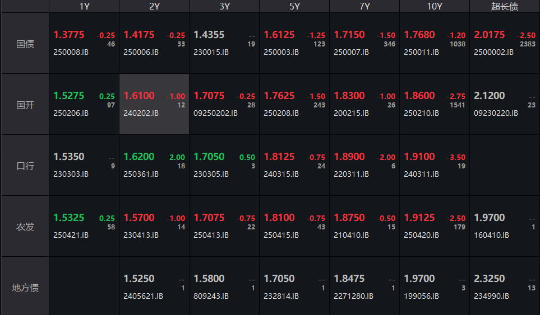Click the 1.7680 yield for 10Y 国债
540x315 pixels.
pyautogui.click(x=419, y=35)
